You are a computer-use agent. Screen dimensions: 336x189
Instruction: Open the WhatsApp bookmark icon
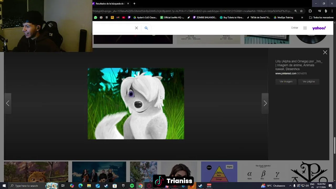click(x=96, y=18)
